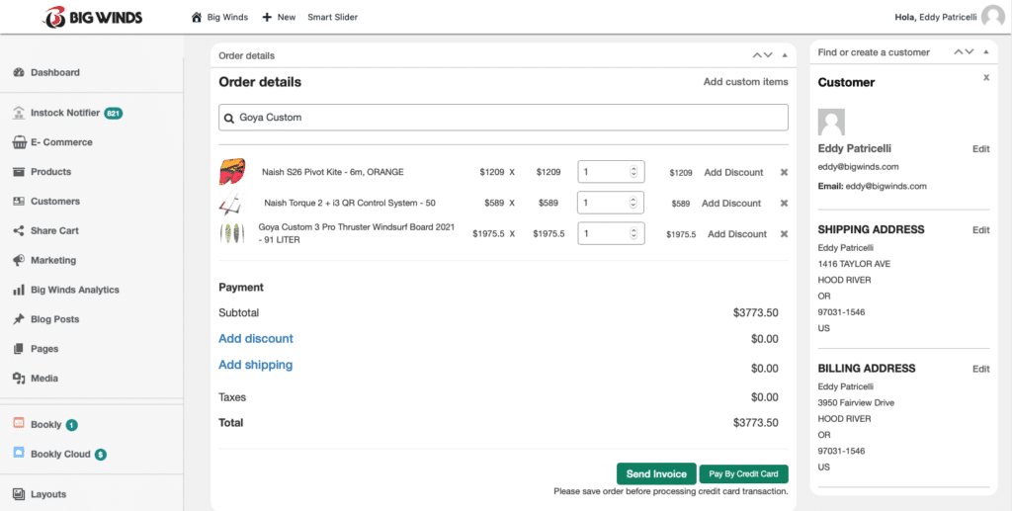
Task: Remove the Goya Custom 3 Pro board item
Action: [784, 234]
